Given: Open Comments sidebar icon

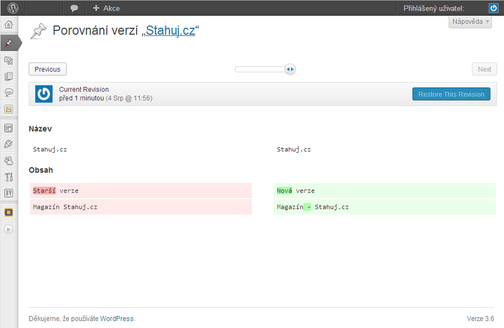Looking at the screenshot, I should click(9, 92).
